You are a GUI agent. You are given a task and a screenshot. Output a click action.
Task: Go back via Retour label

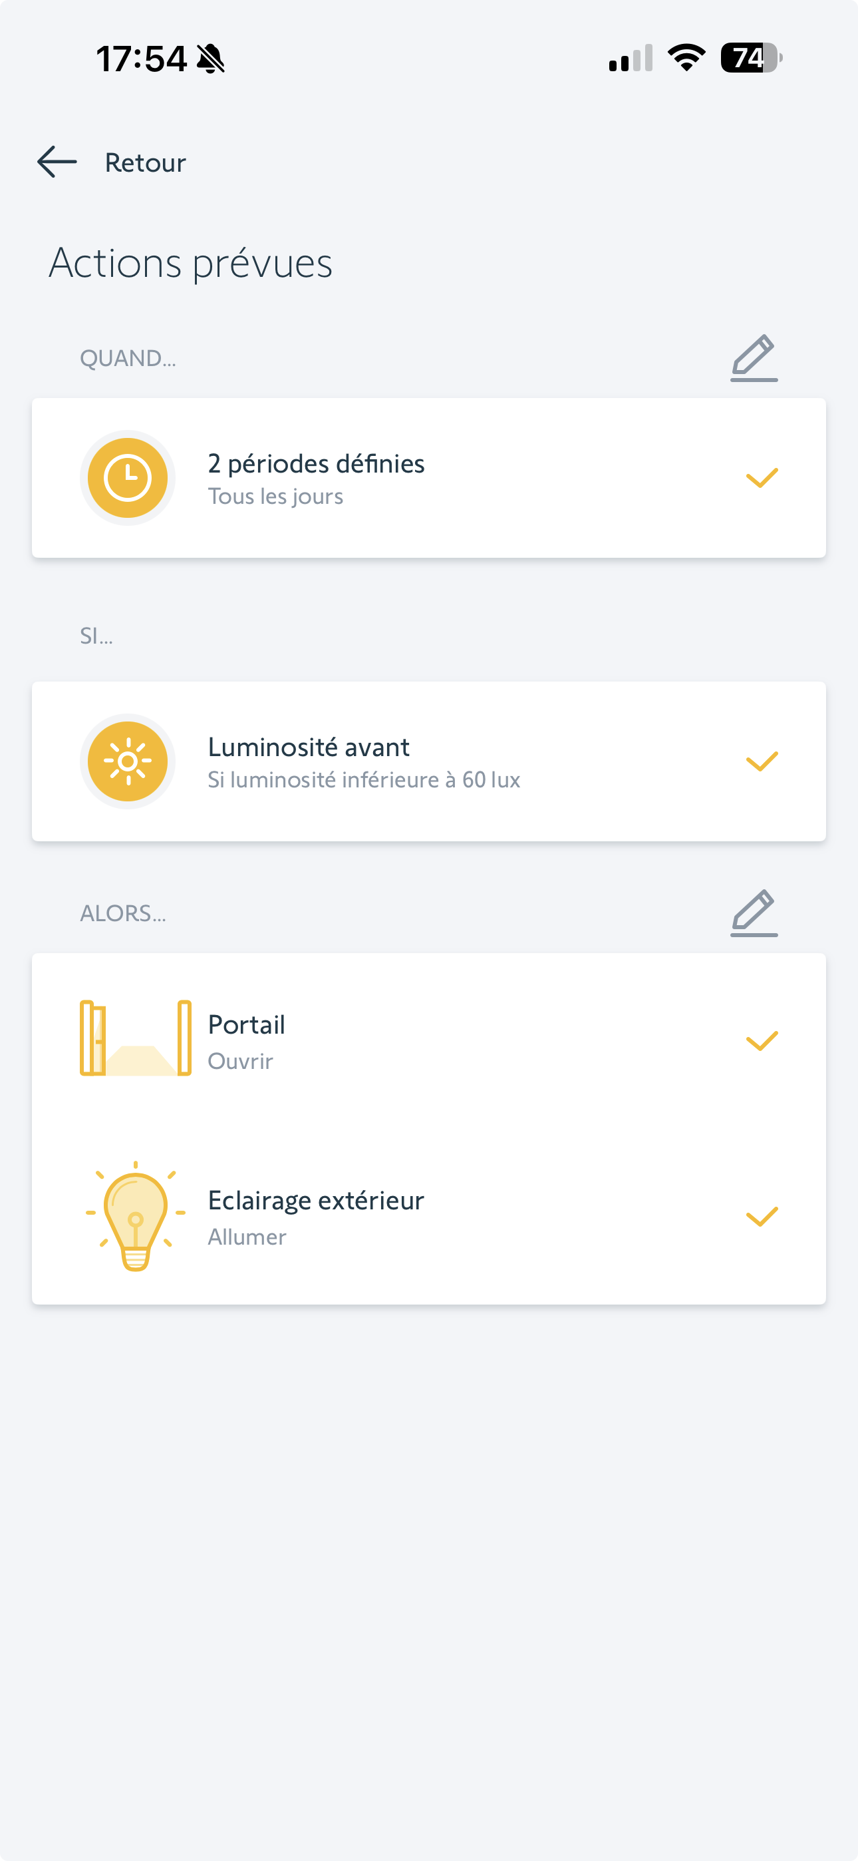145,162
